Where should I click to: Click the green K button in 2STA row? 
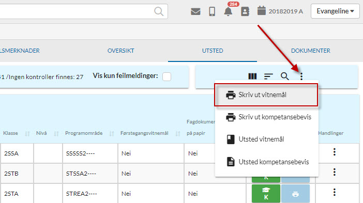pyautogui.click(x=266, y=194)
